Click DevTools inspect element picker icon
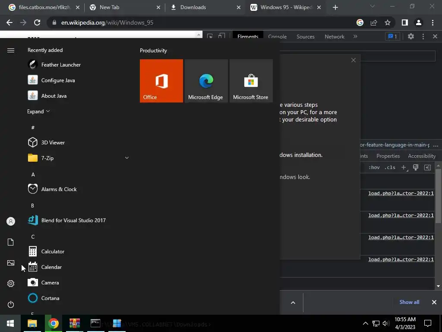This screenshot has height=332, width=442. pos(210,36)
